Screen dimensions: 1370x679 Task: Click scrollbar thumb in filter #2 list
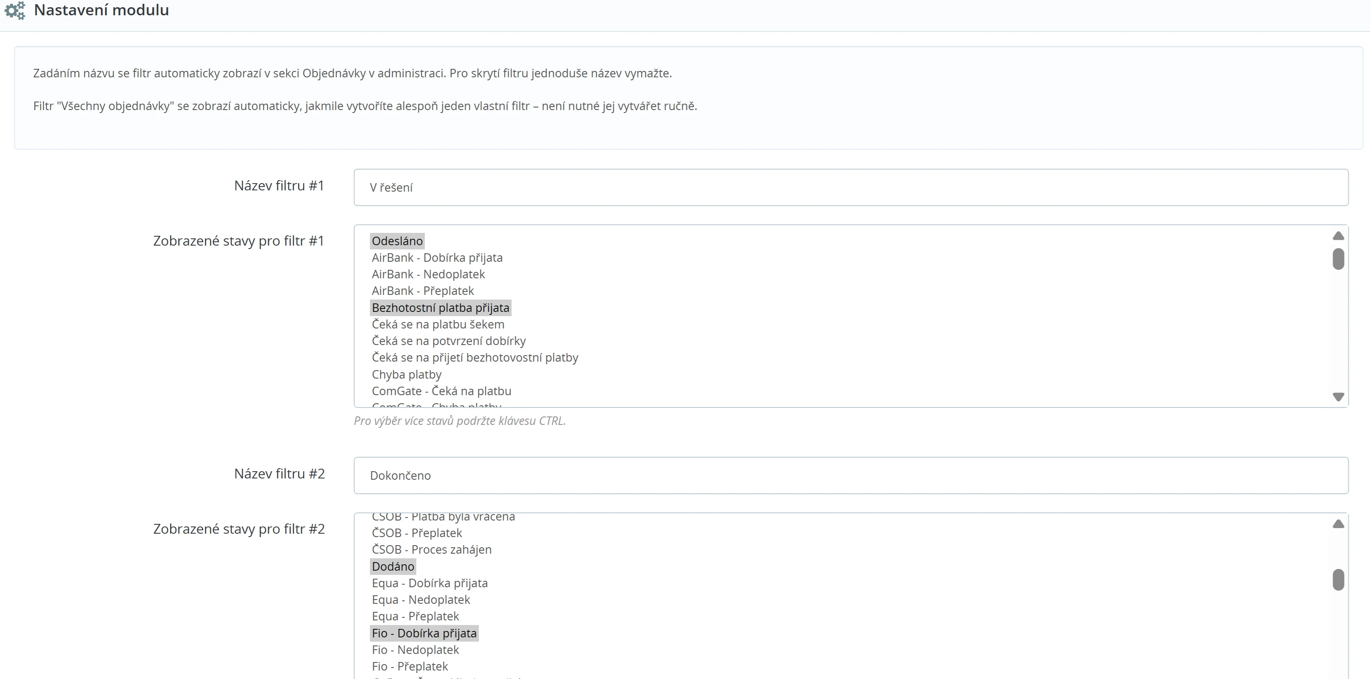[1338, 579]
